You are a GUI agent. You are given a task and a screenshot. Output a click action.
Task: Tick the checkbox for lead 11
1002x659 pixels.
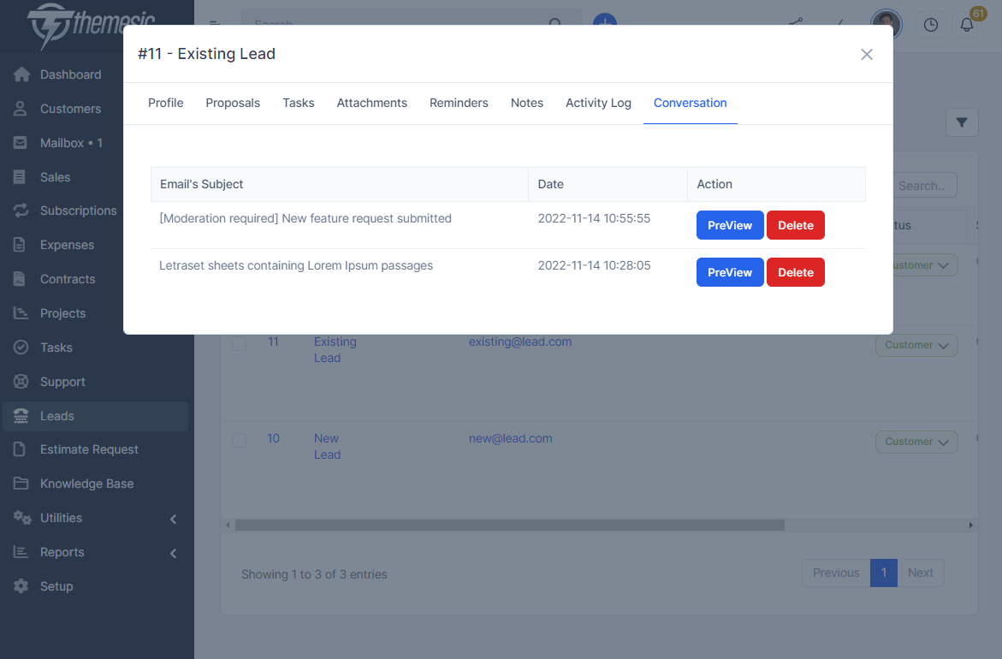240,343
